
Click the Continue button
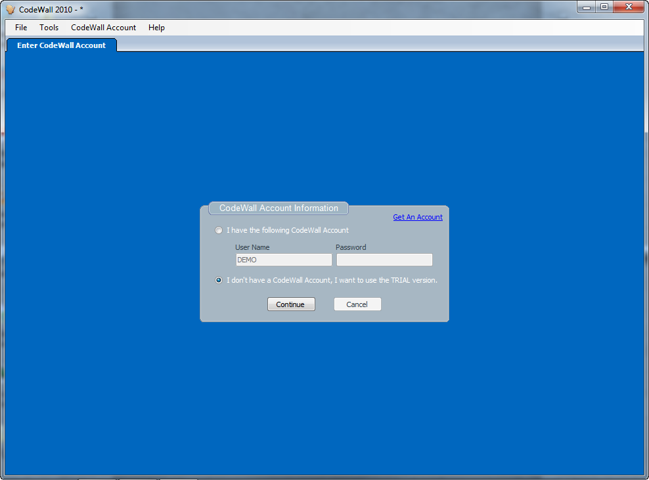pos(291,304)
